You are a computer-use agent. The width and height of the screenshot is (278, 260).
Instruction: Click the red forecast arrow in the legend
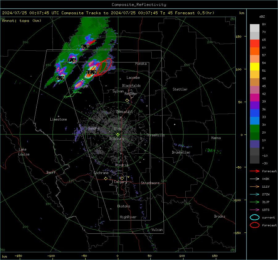[x=255, y=171]
